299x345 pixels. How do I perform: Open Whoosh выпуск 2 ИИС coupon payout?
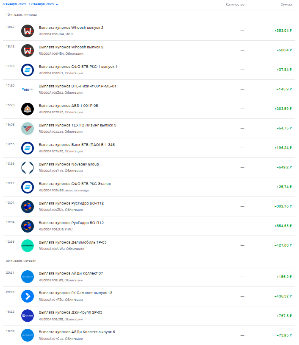(x=71, y=28)
